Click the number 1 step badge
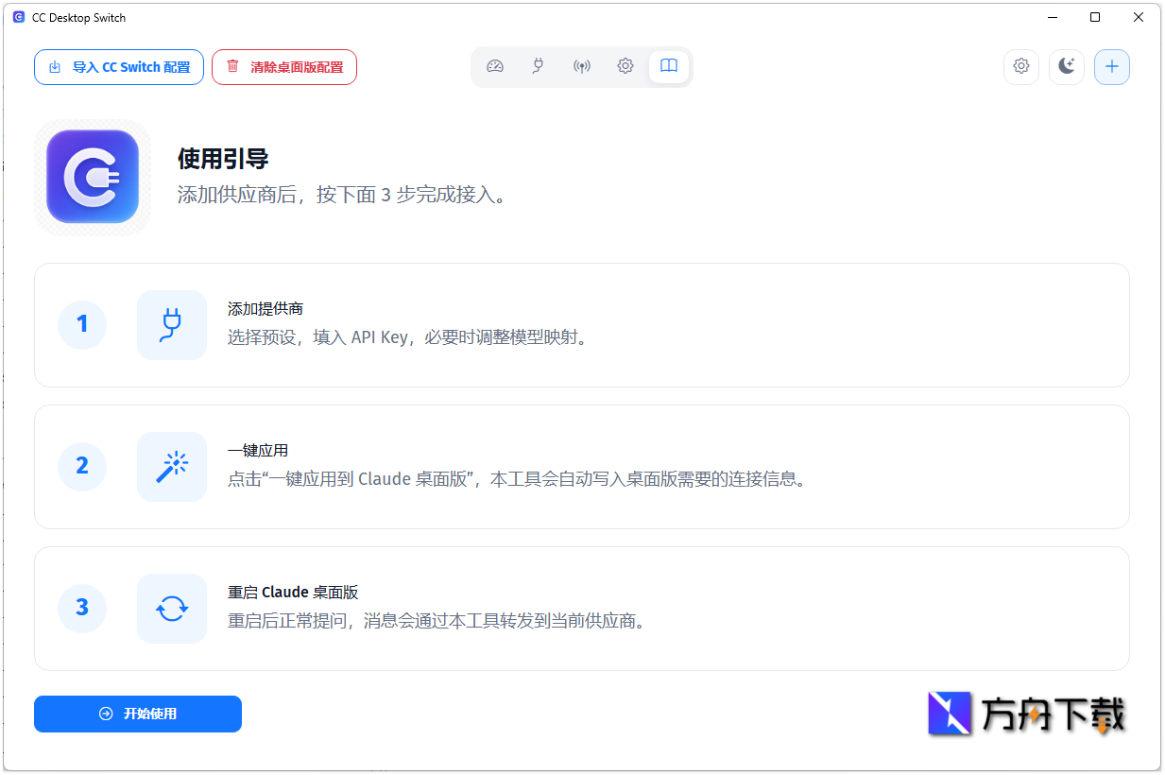This screenshot has width=1165, height=775. coord(82,324)
